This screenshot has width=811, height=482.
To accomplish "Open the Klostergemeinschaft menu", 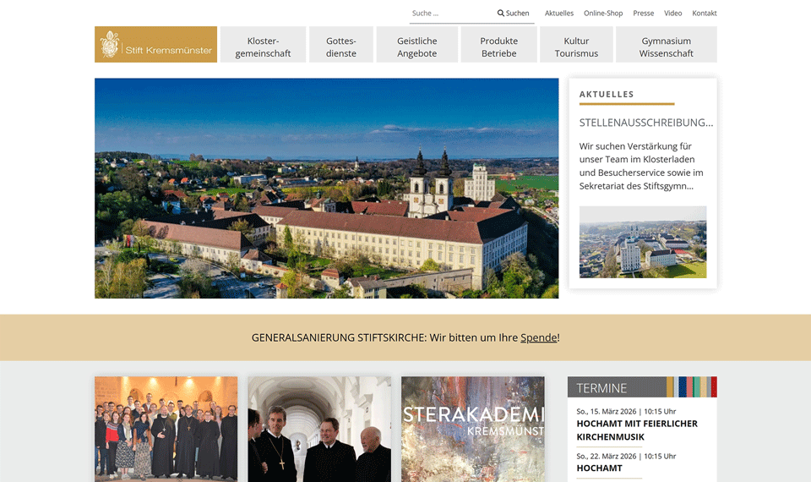I will [263, 47].
